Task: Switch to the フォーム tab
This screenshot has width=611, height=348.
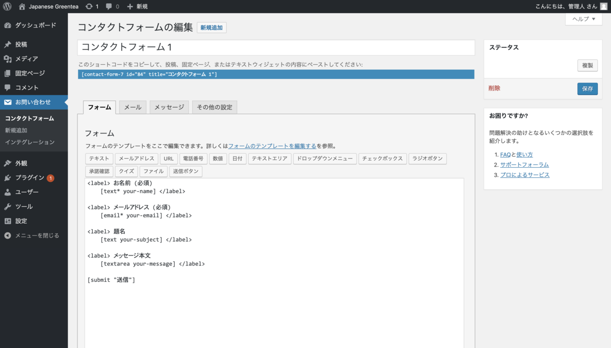Action: 100,107
